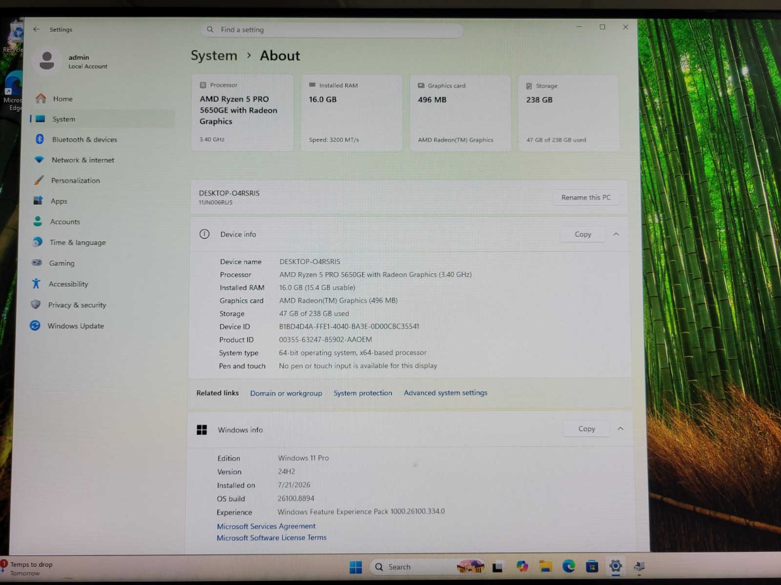
Task: Open the Processor info card
Action: click(x=243, y=113)
